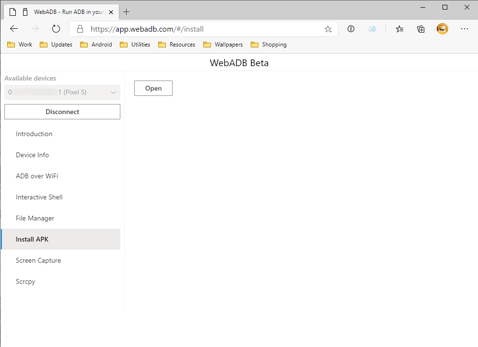Open the Updates bookmarks folder
478x347 pixels.
click(x=56, y=45)
